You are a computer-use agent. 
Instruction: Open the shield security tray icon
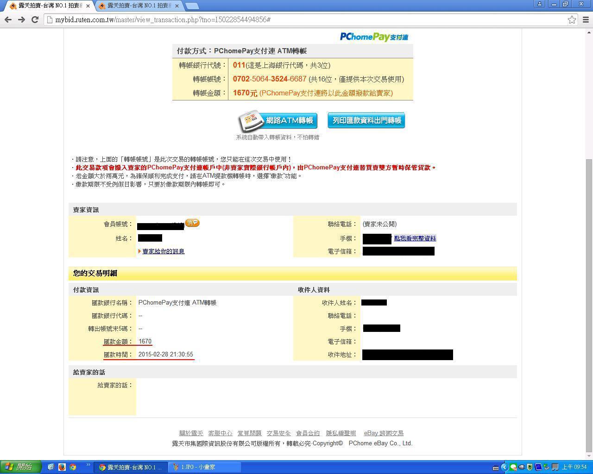(x=530, y=468)
